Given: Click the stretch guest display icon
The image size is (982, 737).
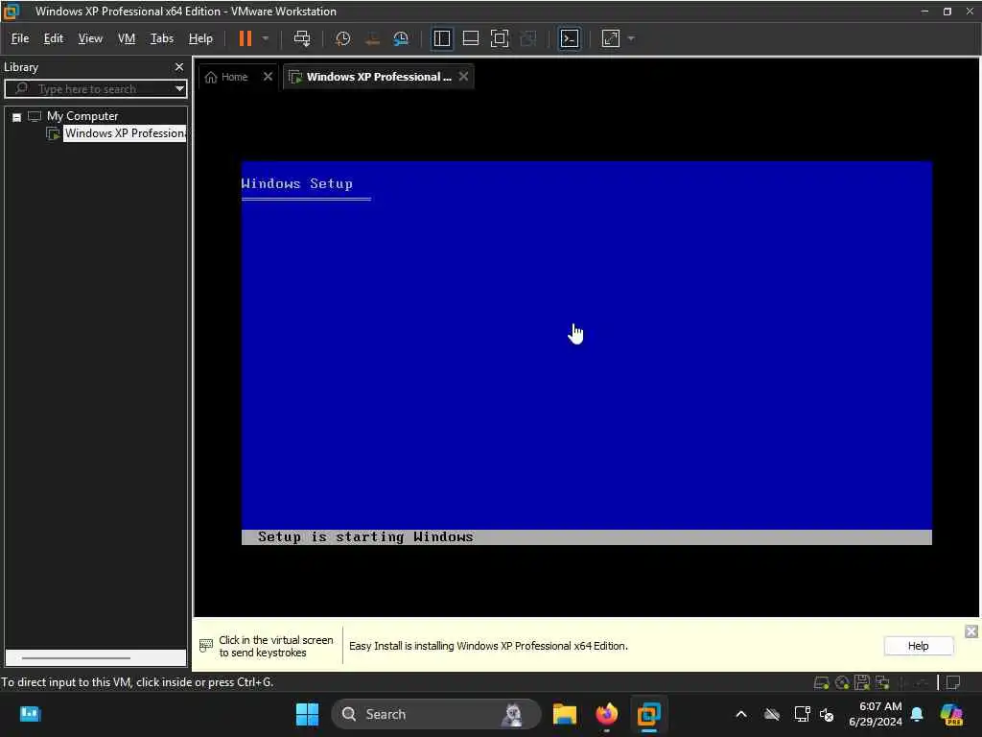Looking at the screenshot, I should coord(611,38).
